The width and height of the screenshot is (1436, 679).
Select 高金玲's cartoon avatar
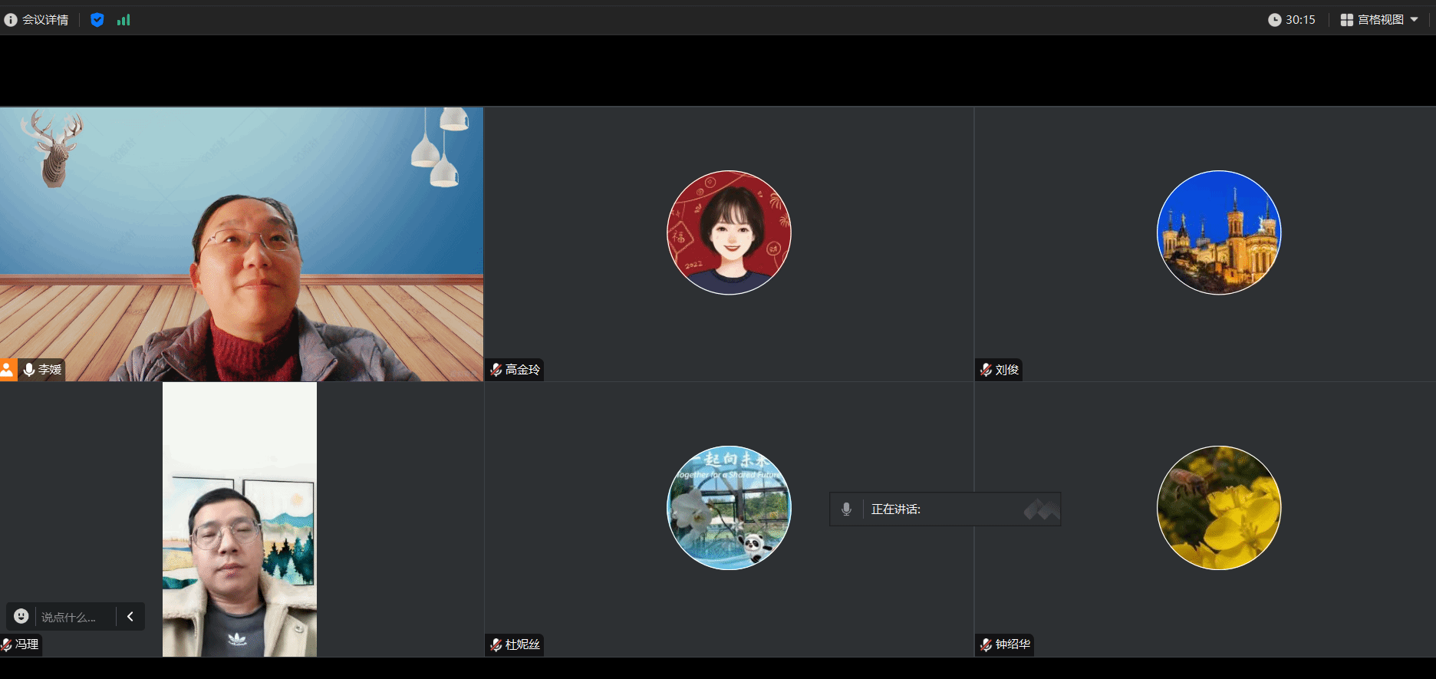click(729, 232)
